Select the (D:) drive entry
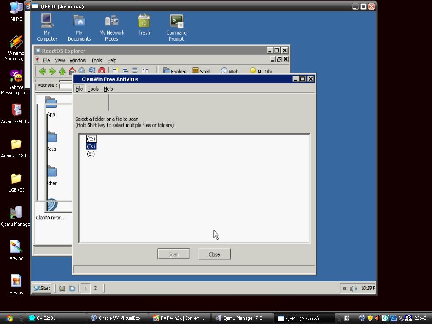Image resolution: width=432 pixels, height=324 pixels. click(91, 146)
